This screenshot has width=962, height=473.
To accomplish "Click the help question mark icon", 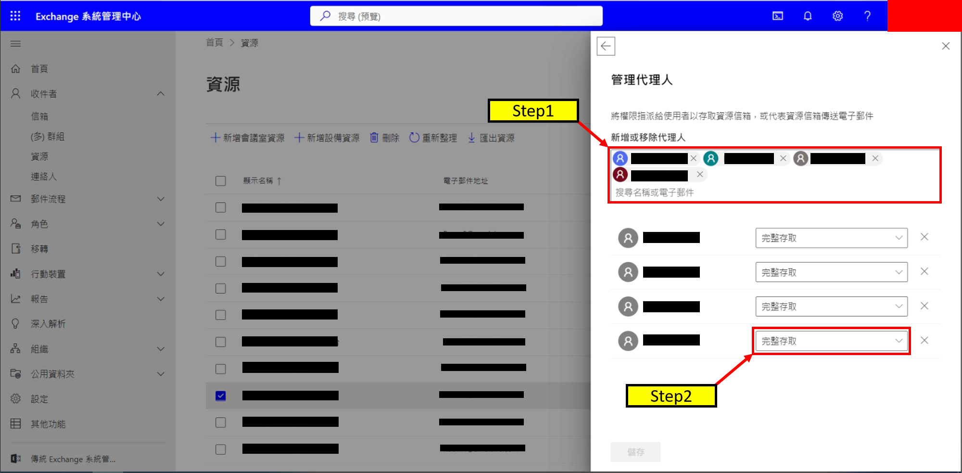I will [x=867, y=16].
